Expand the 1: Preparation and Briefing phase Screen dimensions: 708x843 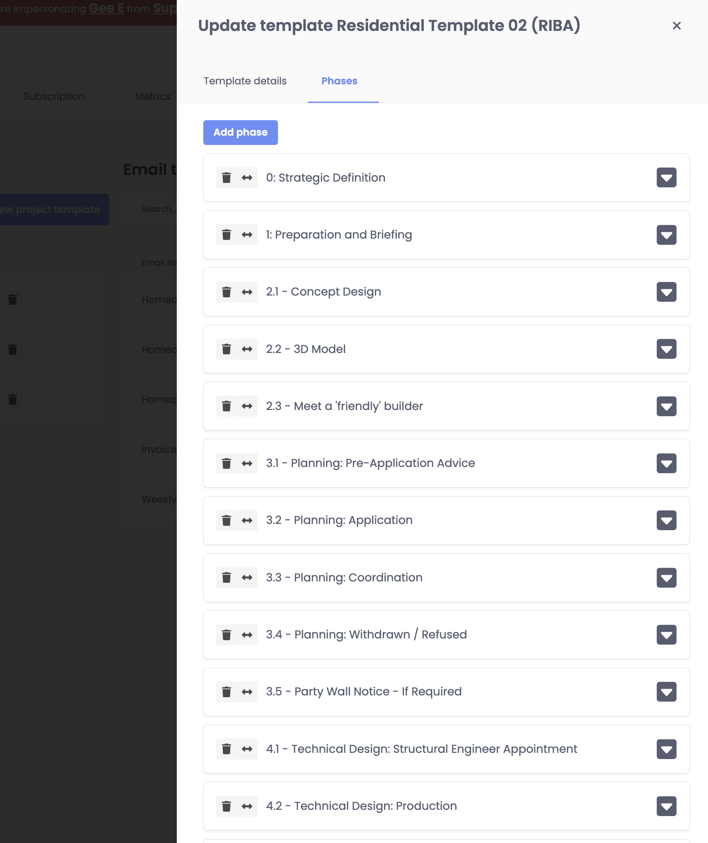tap(666, 235)
